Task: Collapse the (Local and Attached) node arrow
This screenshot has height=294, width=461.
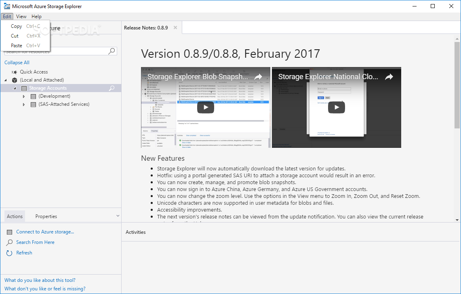Action: click(6, 80)
